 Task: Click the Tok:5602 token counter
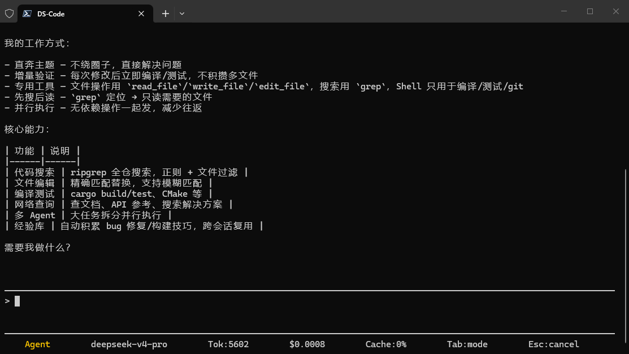(x=228, y=344)
